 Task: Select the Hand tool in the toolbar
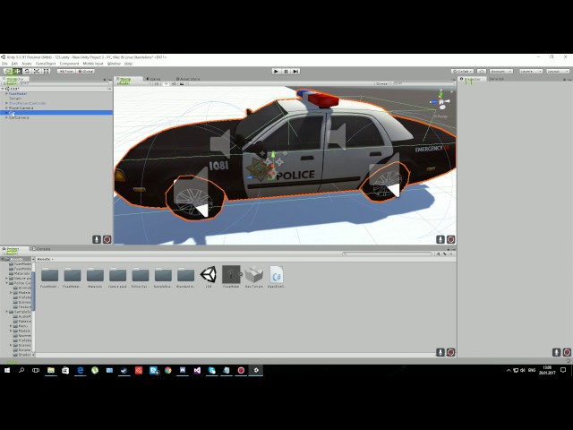7,71
